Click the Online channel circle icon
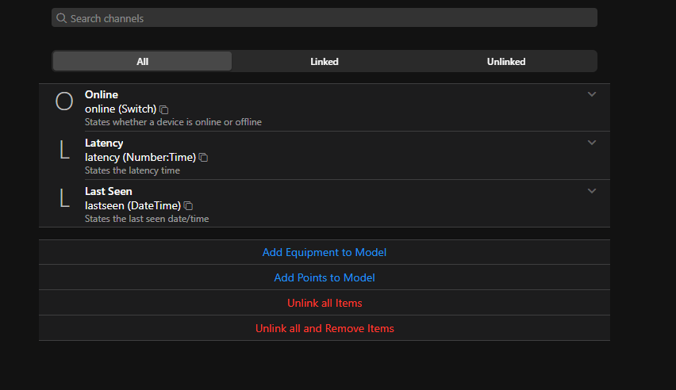 click(64, 101)
